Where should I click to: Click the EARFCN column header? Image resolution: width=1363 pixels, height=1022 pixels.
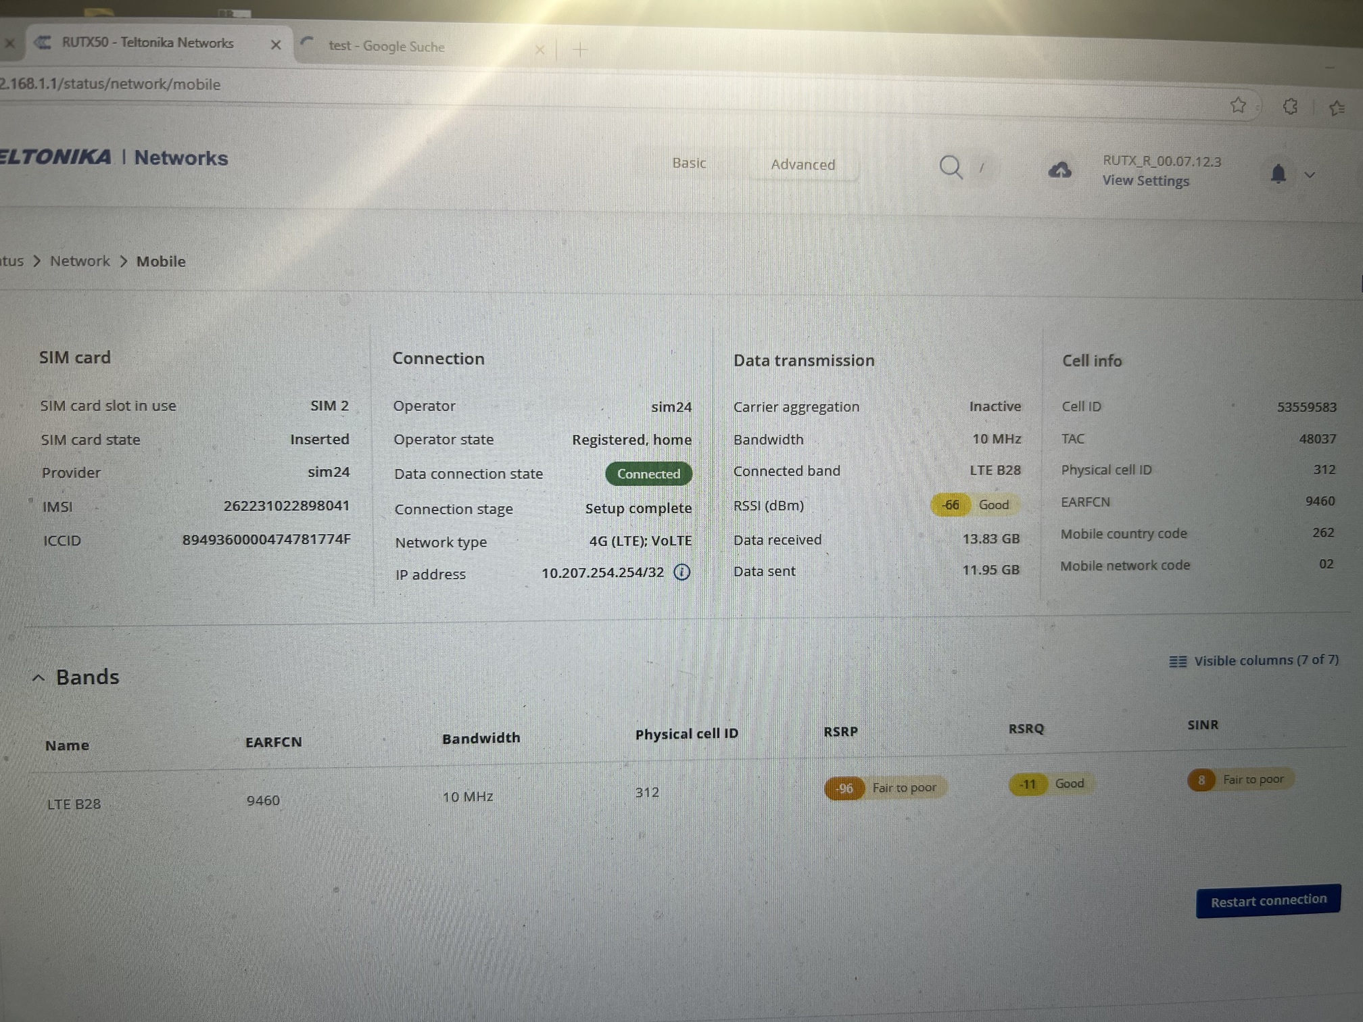(x=273, y=742)
